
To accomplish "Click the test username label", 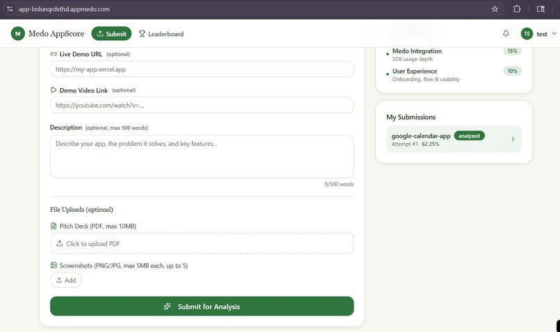I will 541,34.
